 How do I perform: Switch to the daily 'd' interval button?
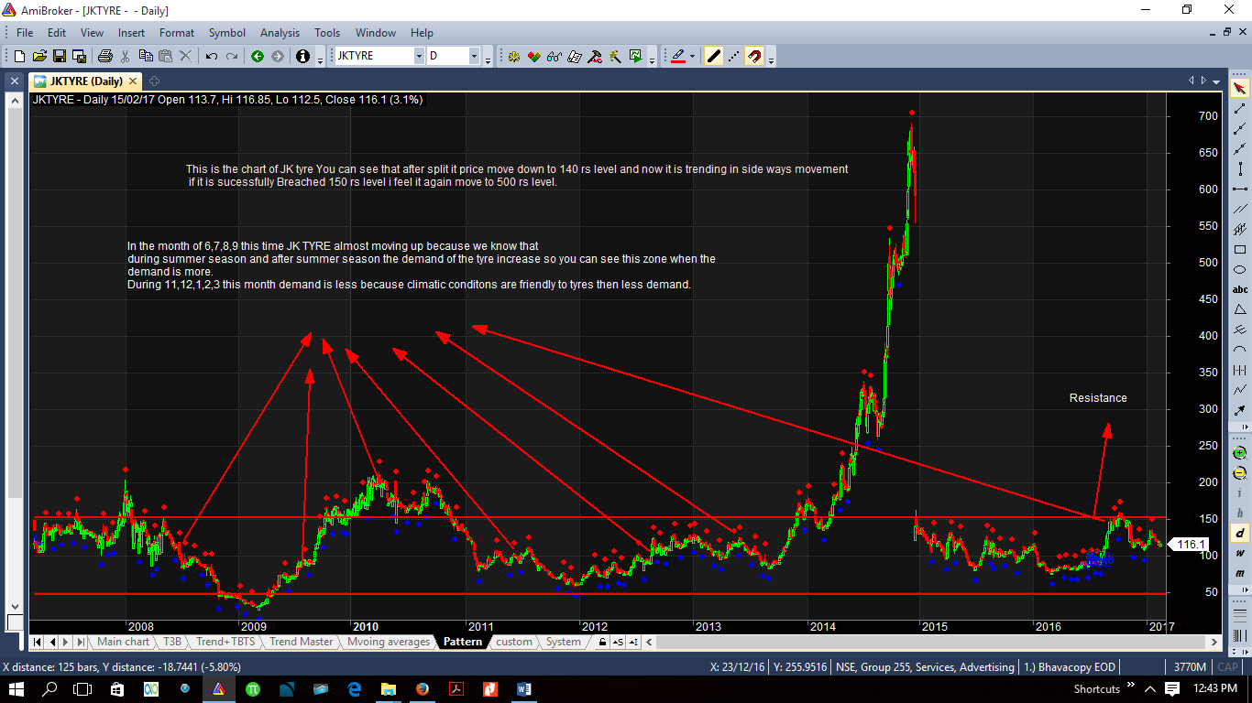click(x=1239, y=533)
